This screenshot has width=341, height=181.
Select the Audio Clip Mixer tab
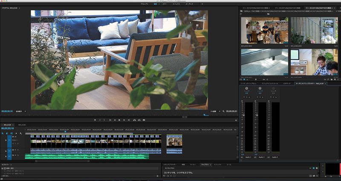[x=310, y=83]
